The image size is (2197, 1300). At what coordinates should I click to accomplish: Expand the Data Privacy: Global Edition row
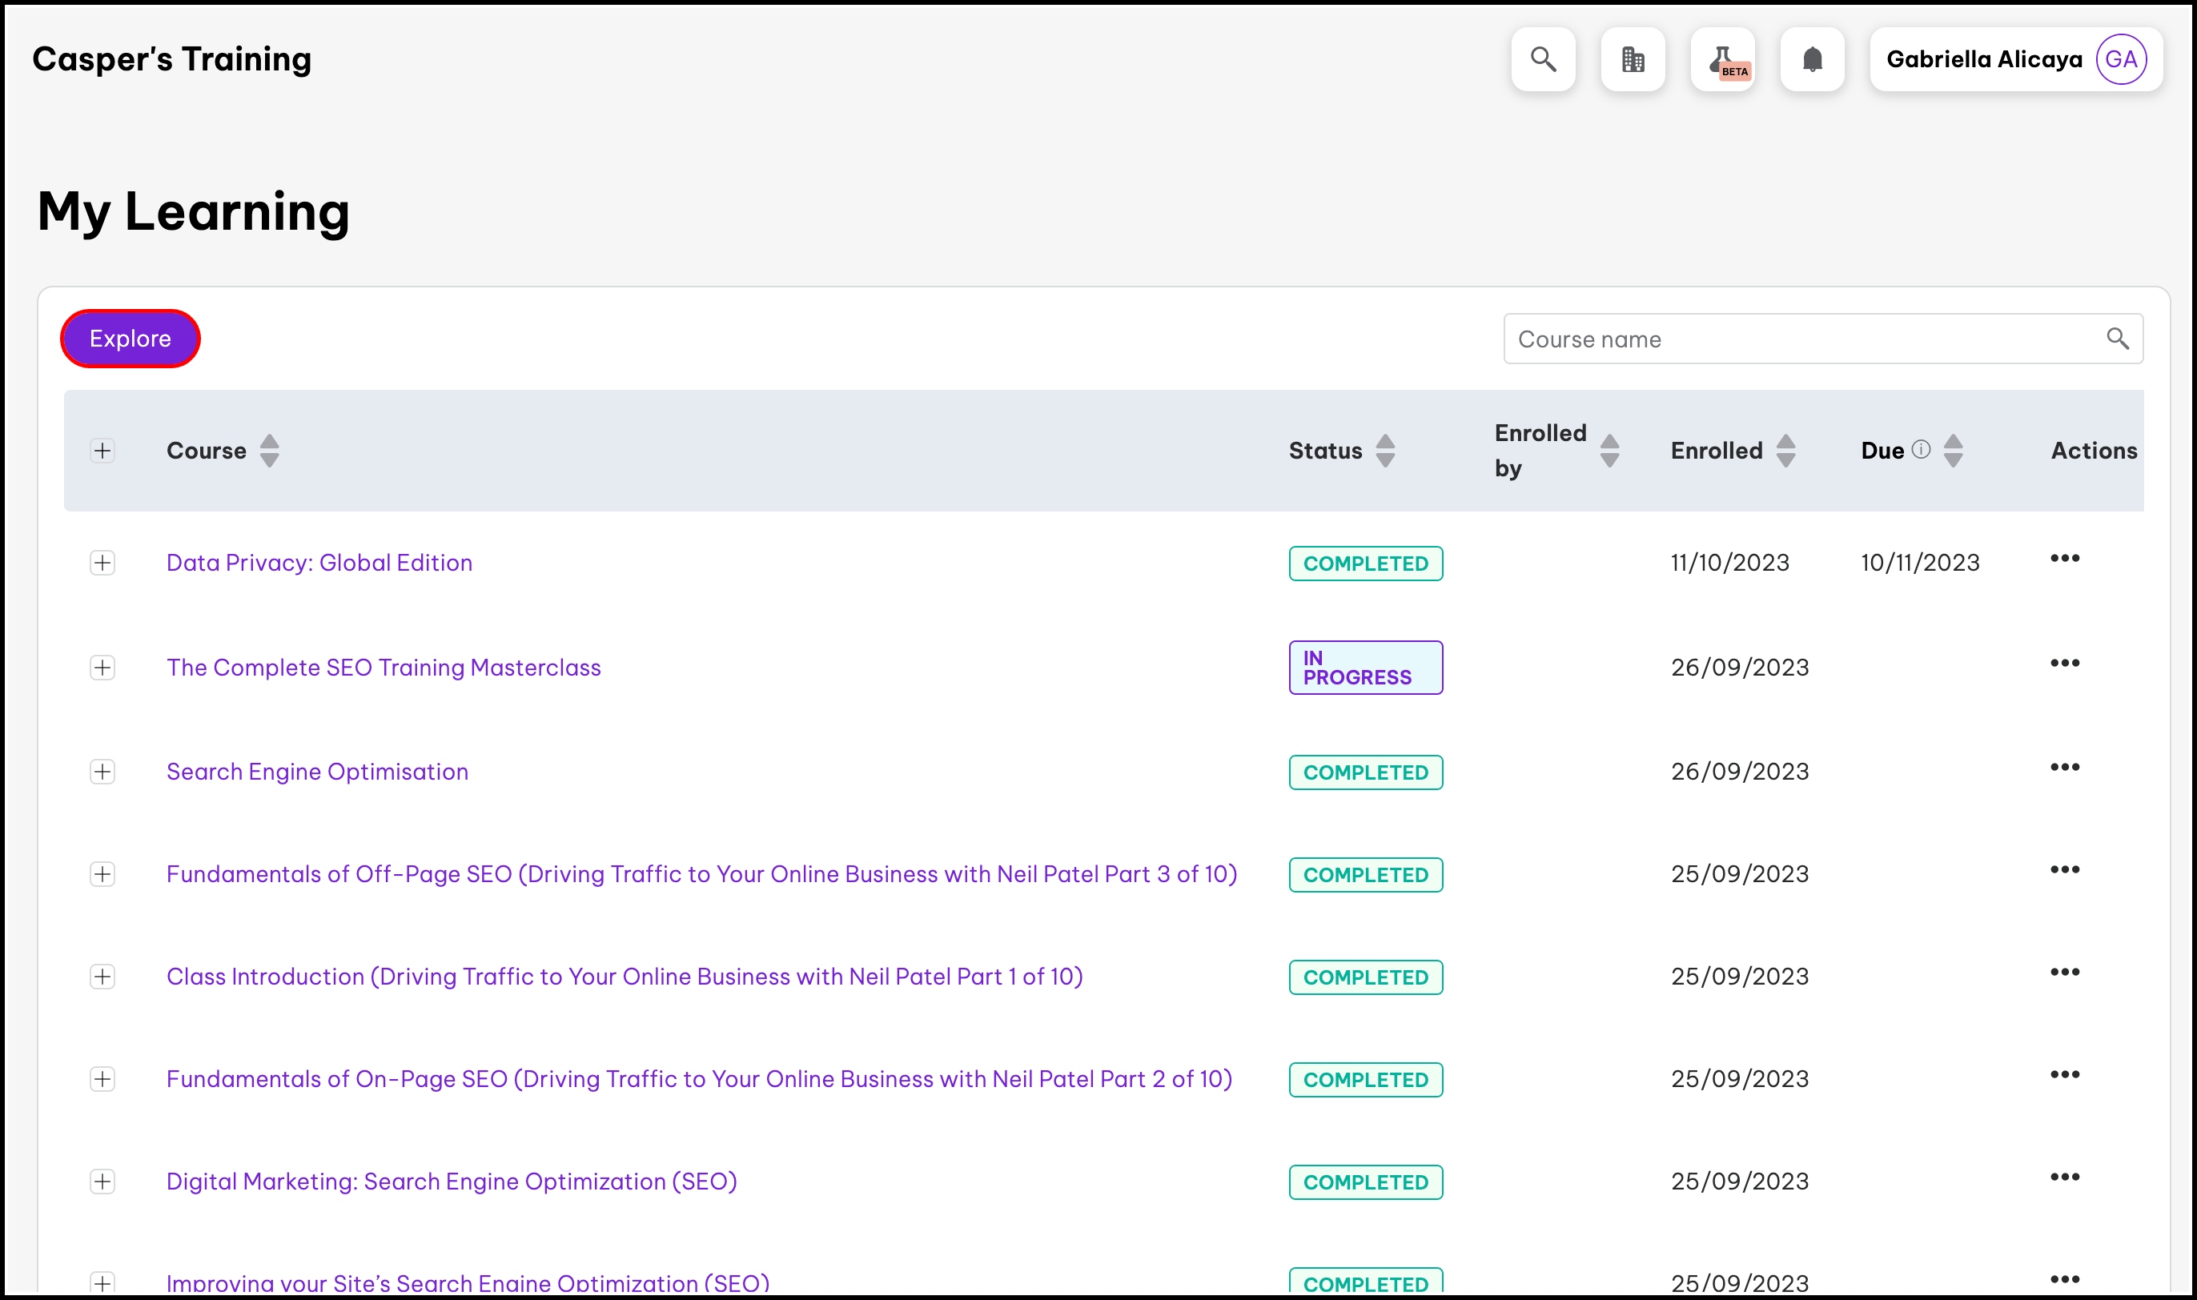pyautogui.click(x=102, y=563)
